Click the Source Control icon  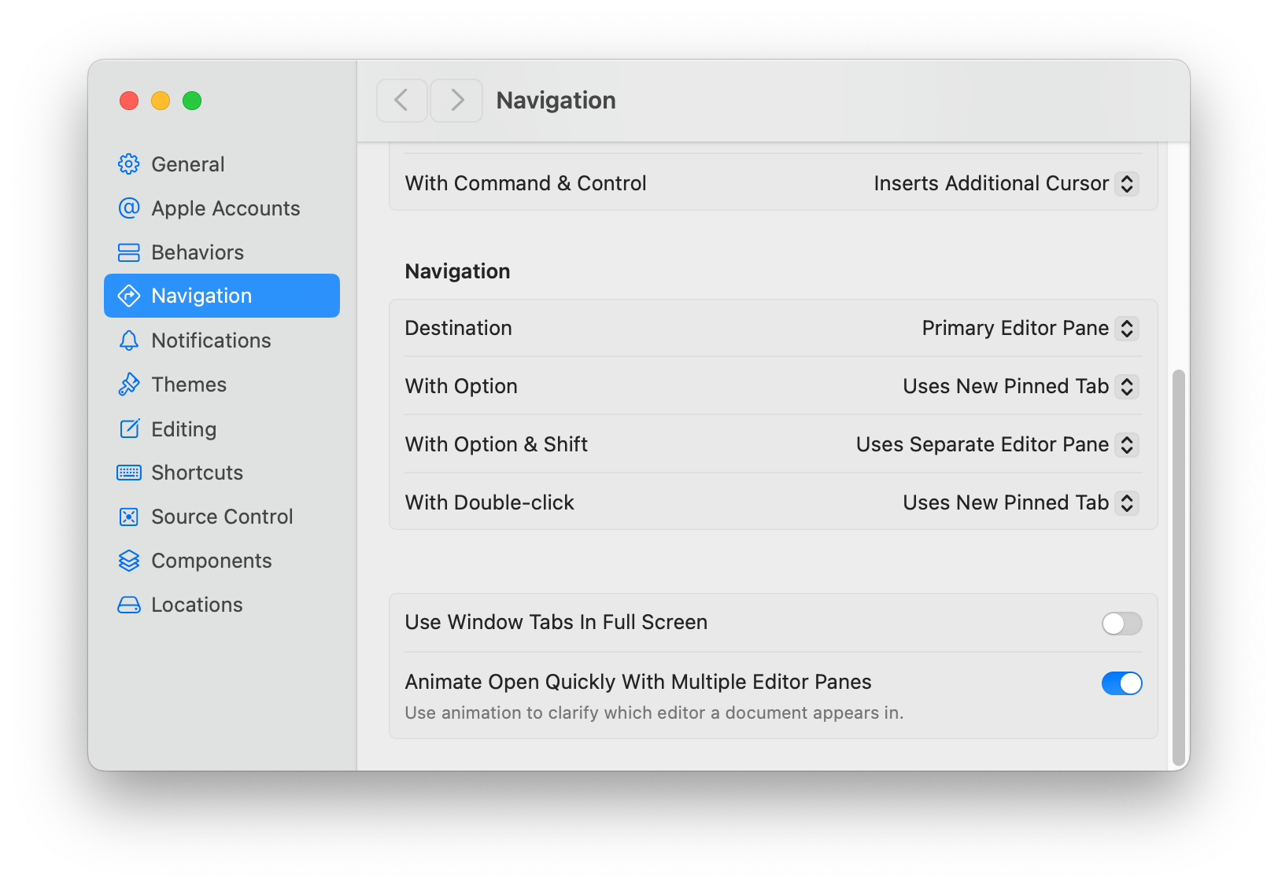tap(129, 517)
